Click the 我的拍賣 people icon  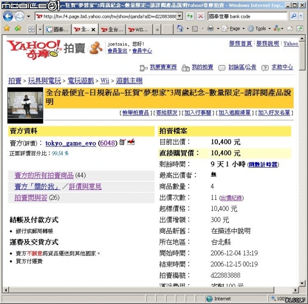pyautogui.click(x=185, y=68)
